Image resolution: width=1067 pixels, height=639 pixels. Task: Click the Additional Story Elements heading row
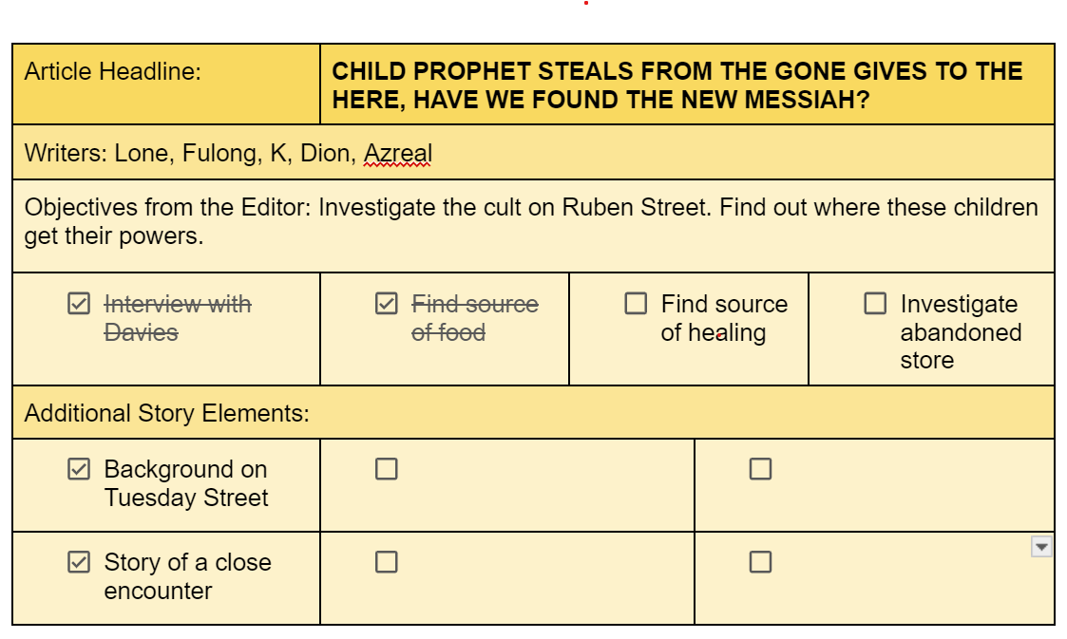click(x=534, y=413)
